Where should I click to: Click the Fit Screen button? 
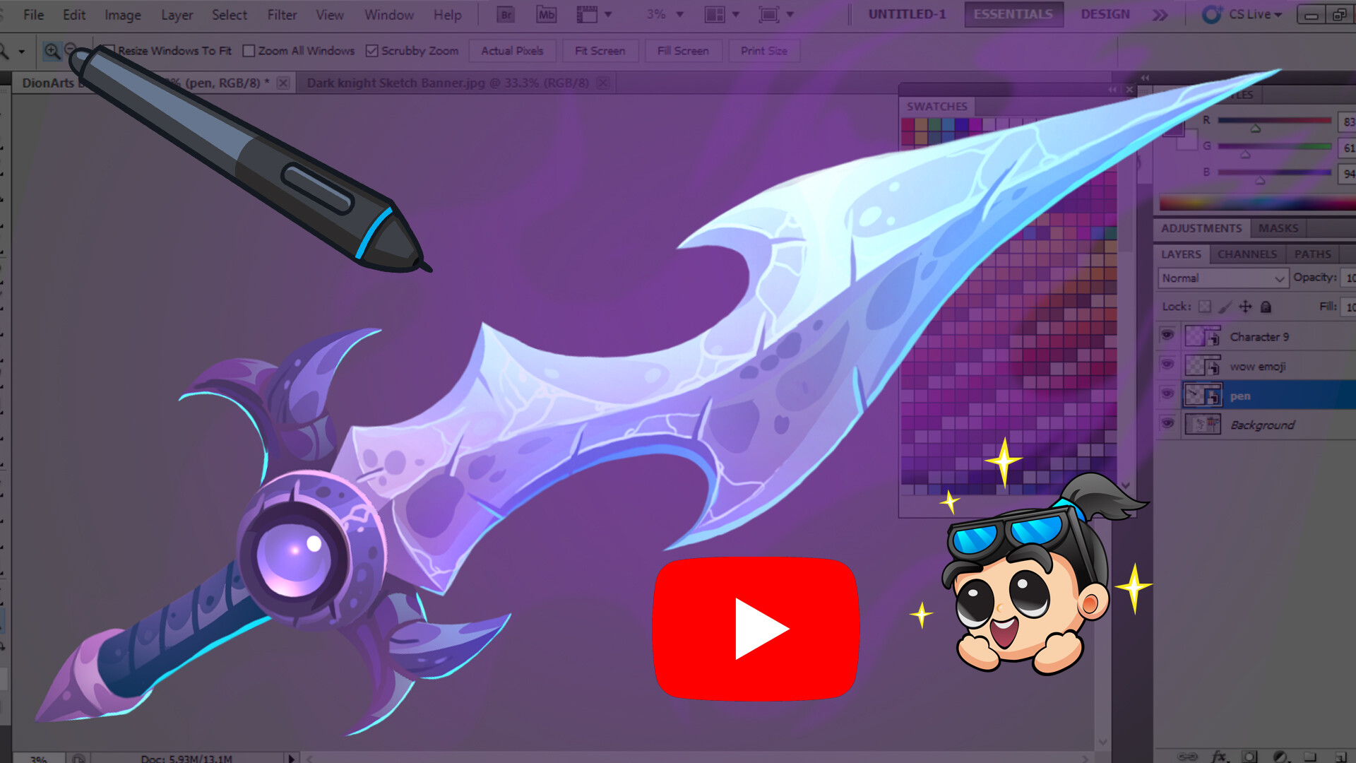(x=600, y=50)
